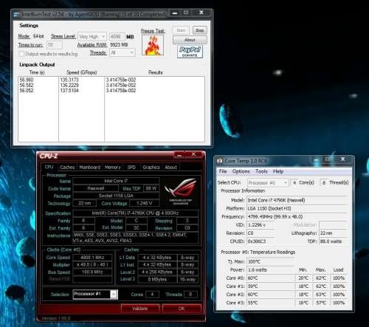Toggle Output results to results.log checkbox
Image resolution: width=369 pixels, height=327 pixels.
[21, 54]
